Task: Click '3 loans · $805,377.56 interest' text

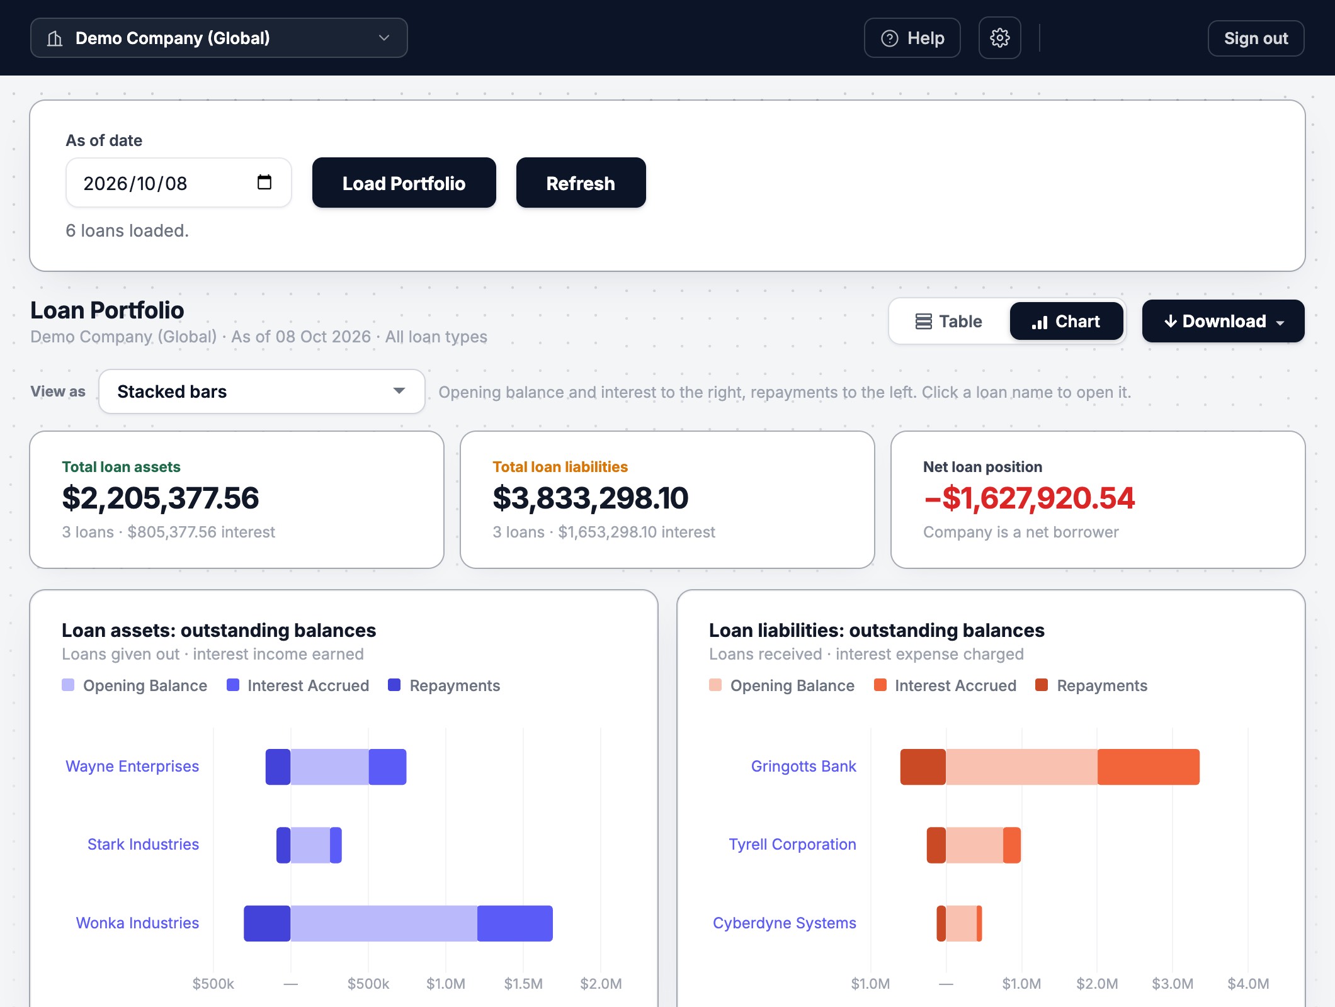Action: [168, 532]
